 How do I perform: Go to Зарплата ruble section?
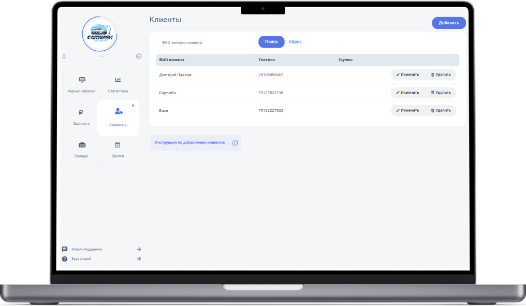tap(81, 117)
